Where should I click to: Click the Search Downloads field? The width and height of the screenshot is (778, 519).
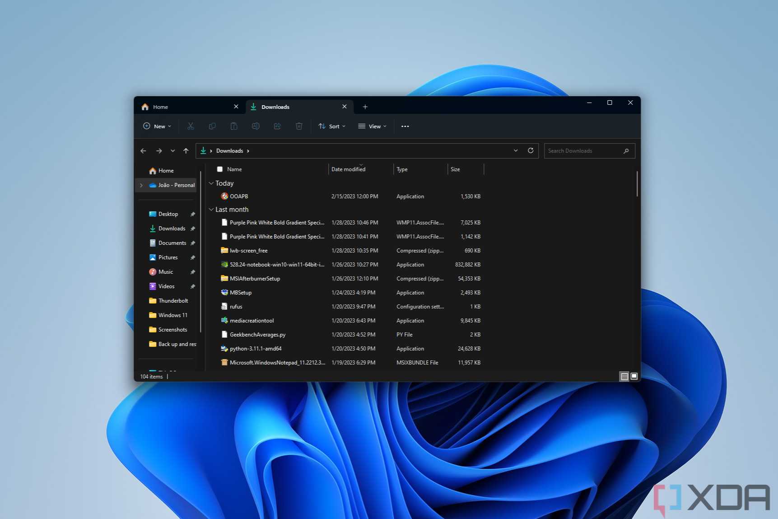pyautogui.click(x=589, y=151)
